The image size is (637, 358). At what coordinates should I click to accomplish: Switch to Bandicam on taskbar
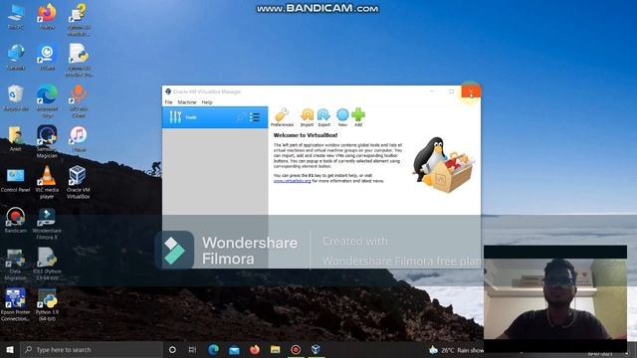[296, 349]
